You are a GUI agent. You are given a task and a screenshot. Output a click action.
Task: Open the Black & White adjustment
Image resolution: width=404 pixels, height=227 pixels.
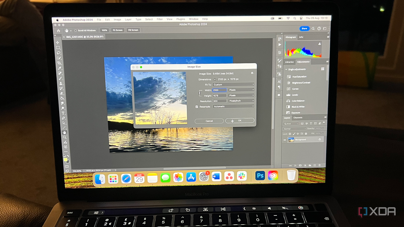click(x=298, y=107)
